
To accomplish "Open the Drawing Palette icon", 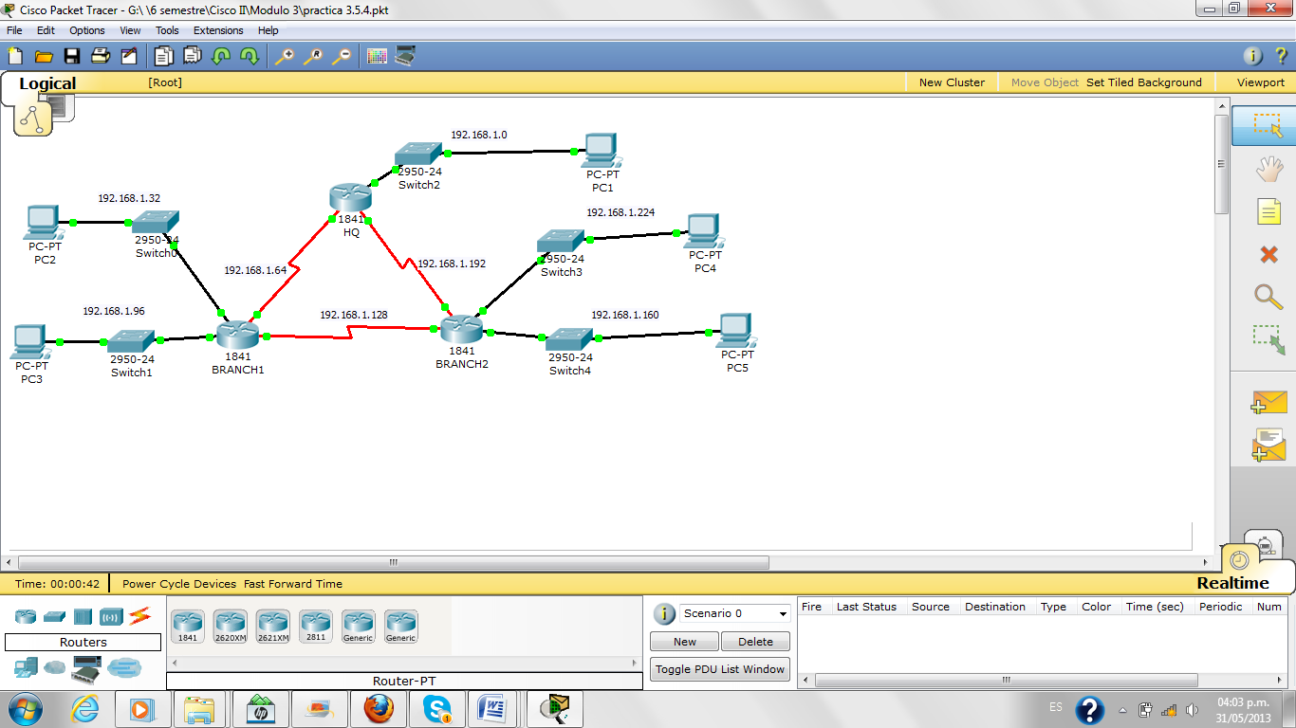I will coord(377,56).
